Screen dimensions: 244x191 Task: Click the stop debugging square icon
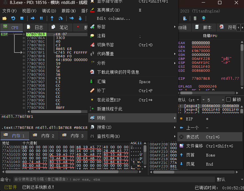(x=22, y=18)
